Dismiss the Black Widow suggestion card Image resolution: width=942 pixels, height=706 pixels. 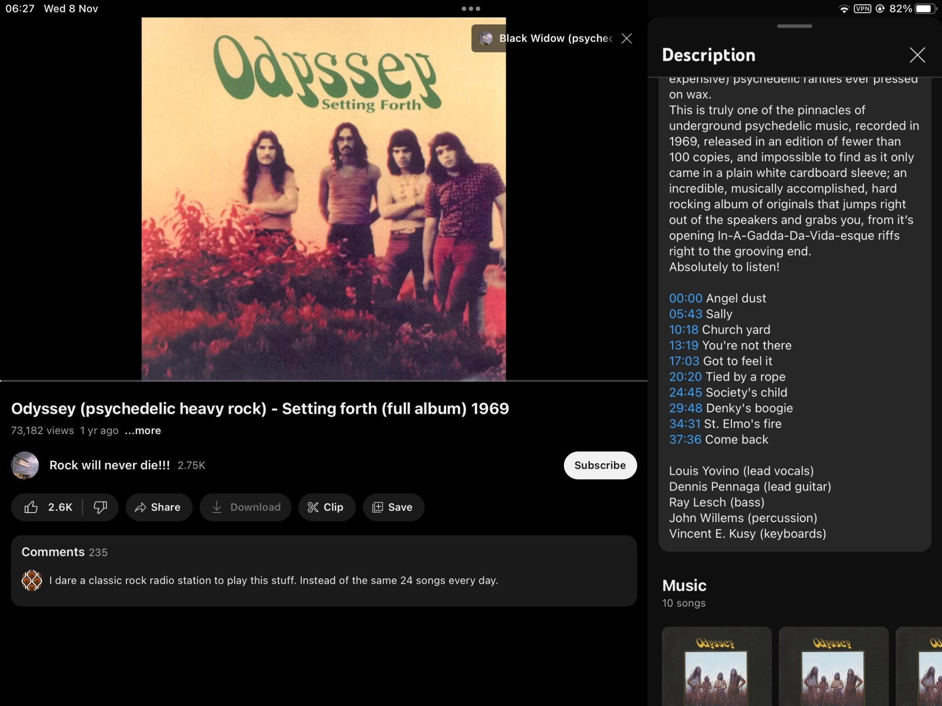(626, 38)
